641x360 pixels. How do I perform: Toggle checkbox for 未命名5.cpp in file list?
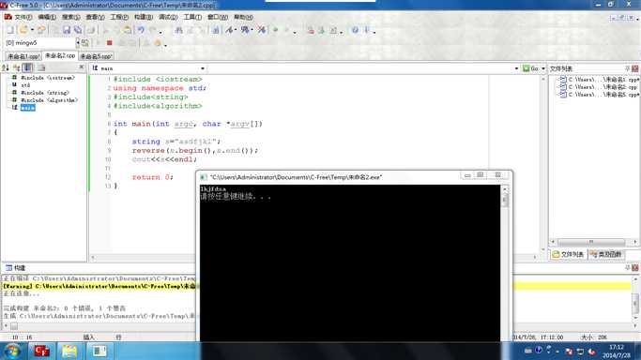pos(563,95)
